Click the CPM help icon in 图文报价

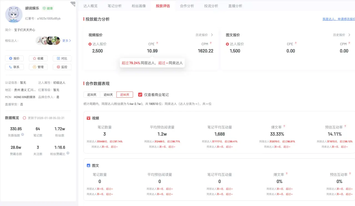(x=349, y=43)
